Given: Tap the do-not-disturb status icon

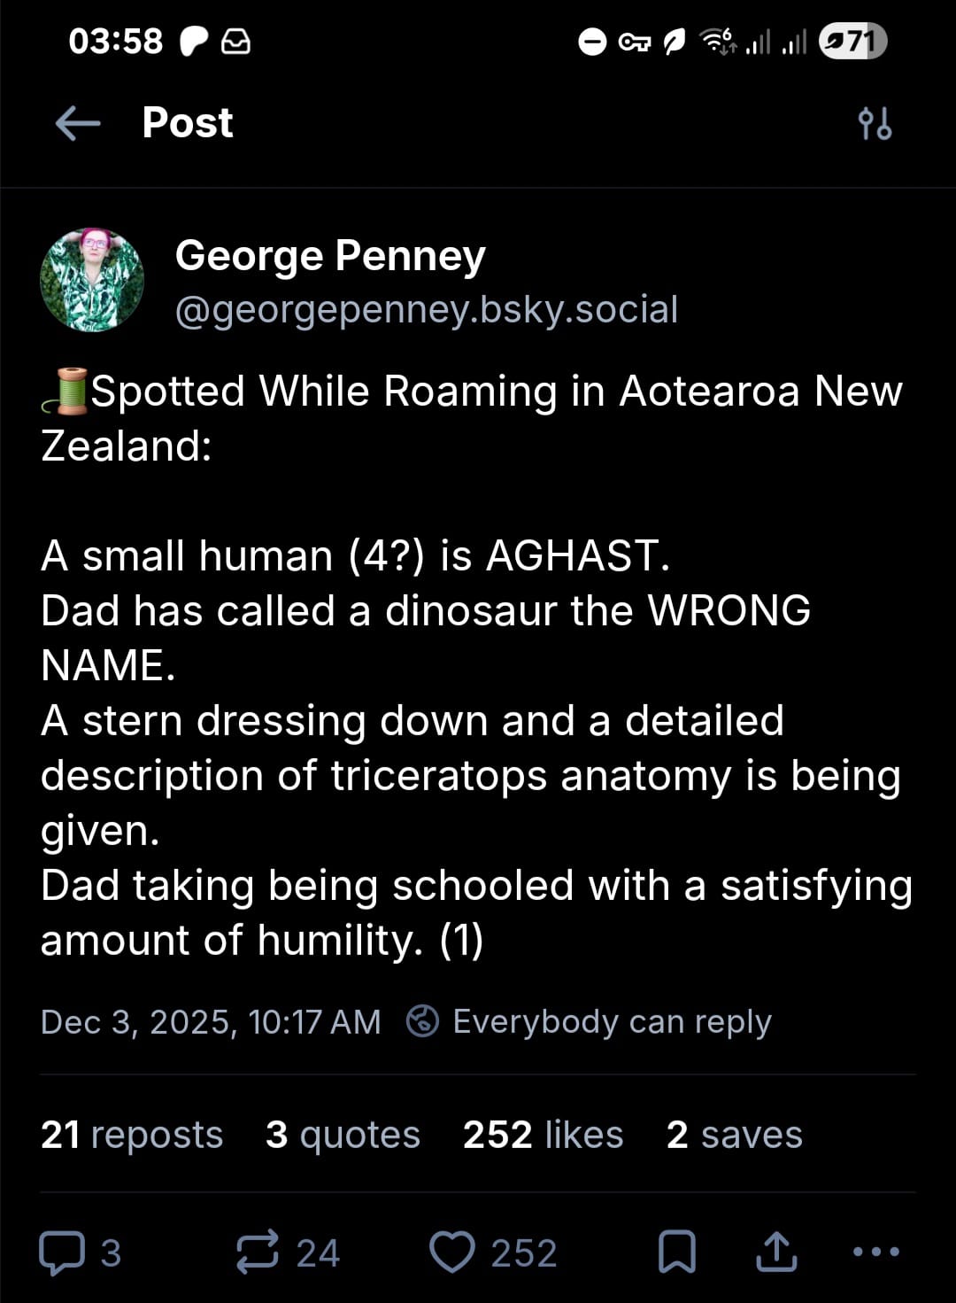Looking at the screenshot, I should coord(592,42).
